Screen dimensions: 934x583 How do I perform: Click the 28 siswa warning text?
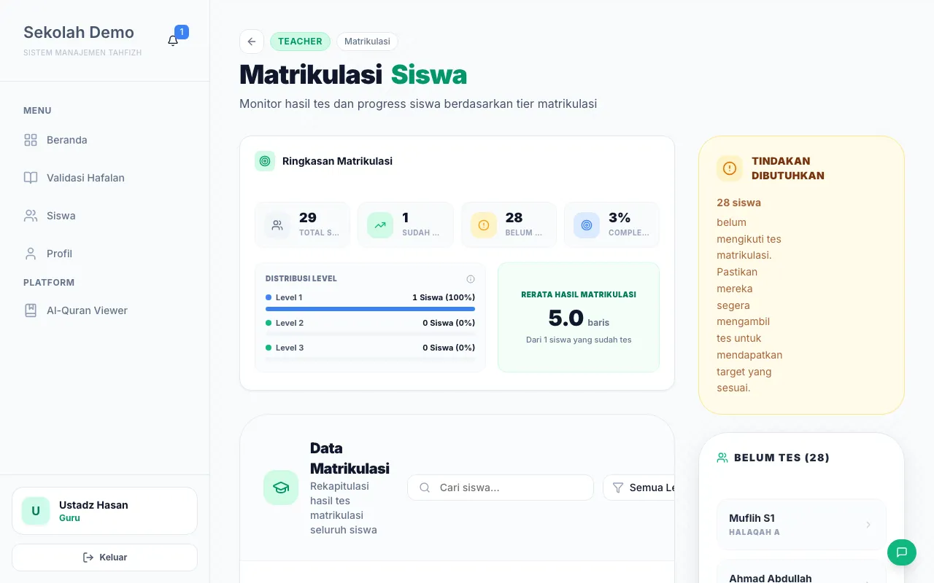738,203
